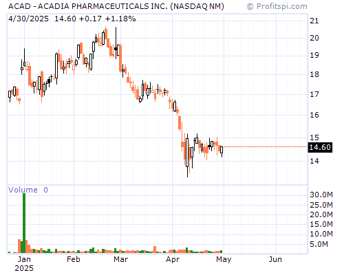Click the 18 price axis label
Screen dimensions: 344x275
tap(314, 74)
